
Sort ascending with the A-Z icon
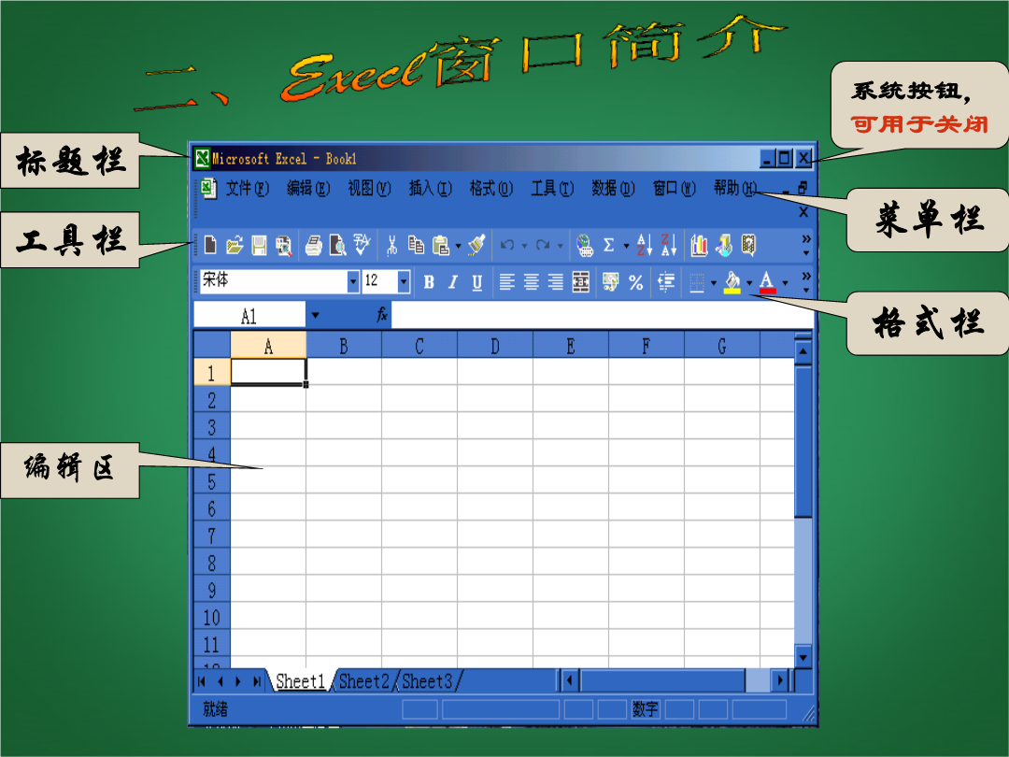click(644, 245)
